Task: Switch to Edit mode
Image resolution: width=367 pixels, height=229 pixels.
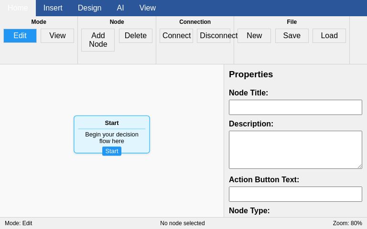Action: coord(20,36)
